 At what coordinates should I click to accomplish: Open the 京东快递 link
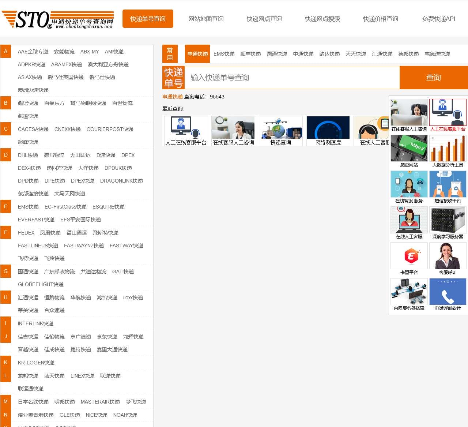pyautogui.click(x=107, y=337)
